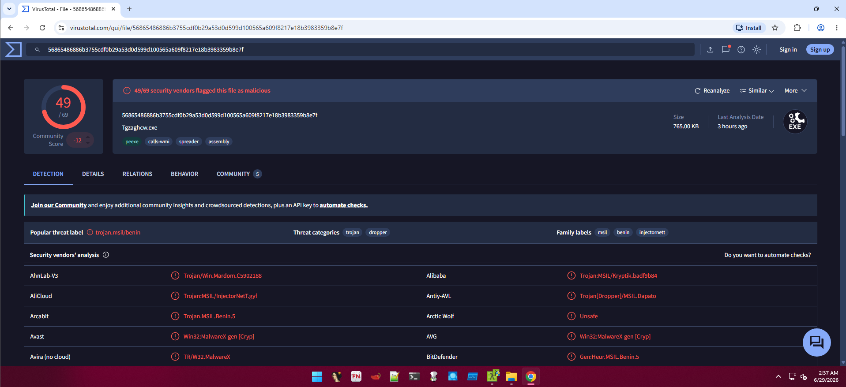Select the dropper threat category chip
This screenshot has width=846, height=387.
(x=378, y=233)
